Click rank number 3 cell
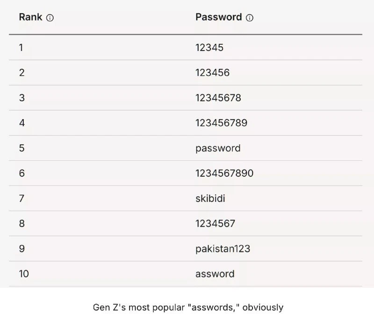374x321 pixels. point(22,98)
